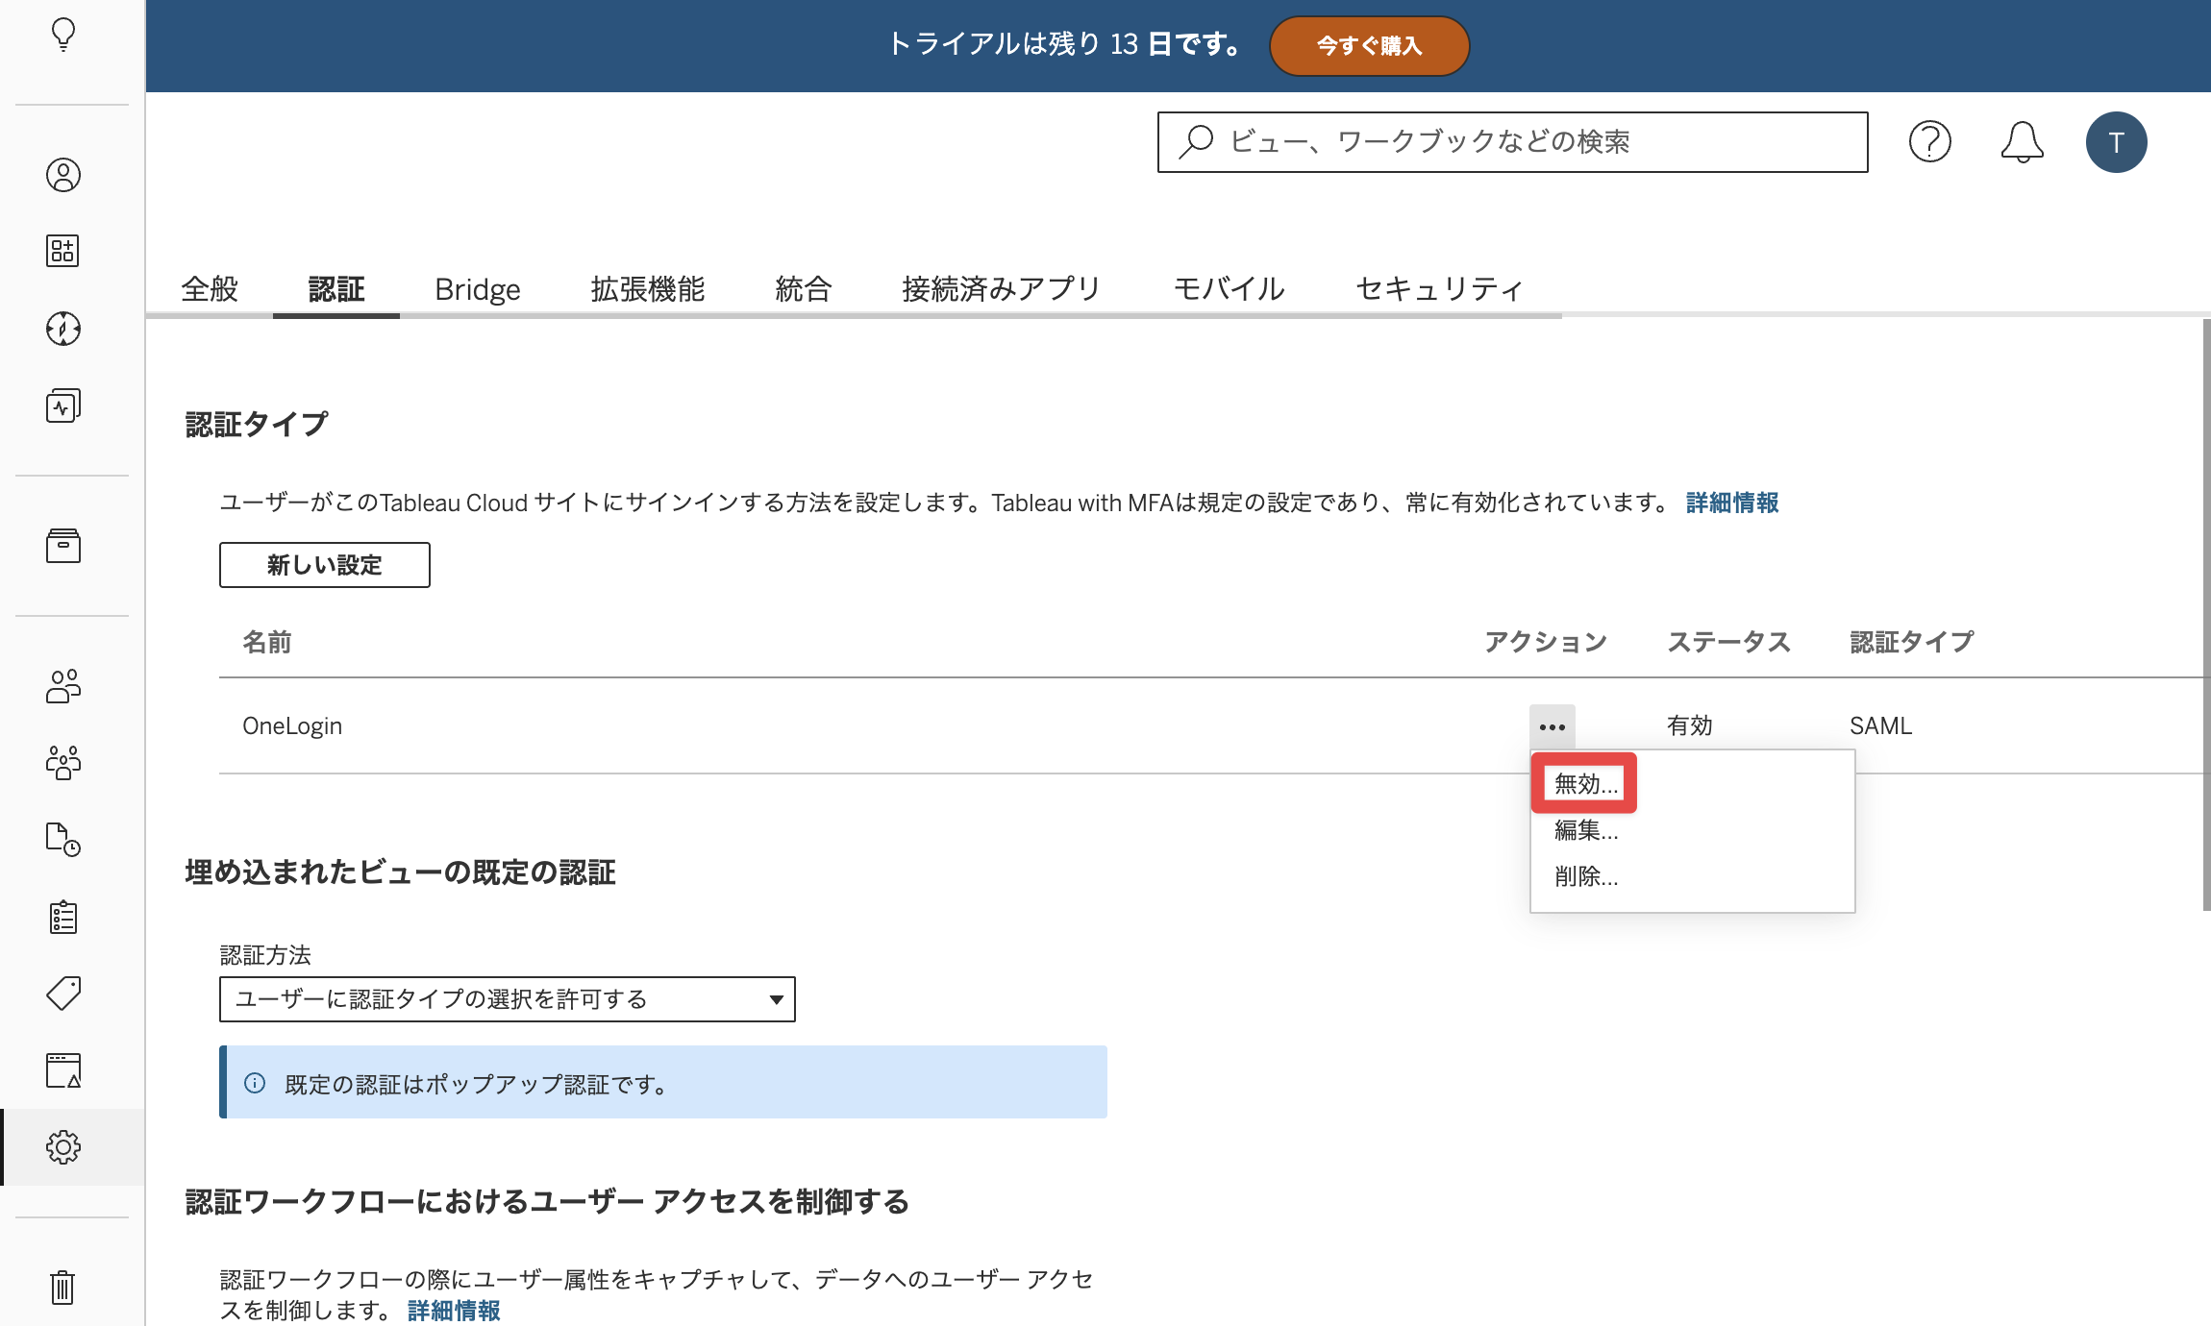Open the Pulse metrics icon in sidebar
Viewport: 2211px width, 1326px height.
click(63, 405)
